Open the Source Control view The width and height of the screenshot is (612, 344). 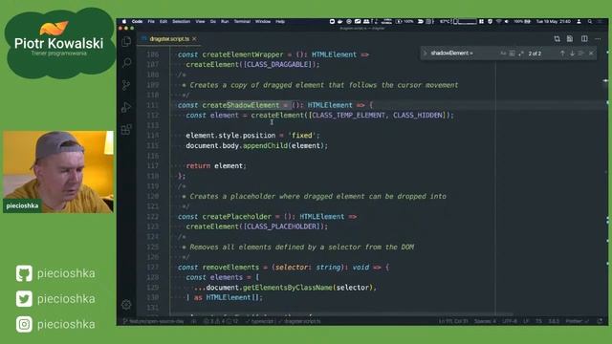pyautogui.click(x=126, y=85)
